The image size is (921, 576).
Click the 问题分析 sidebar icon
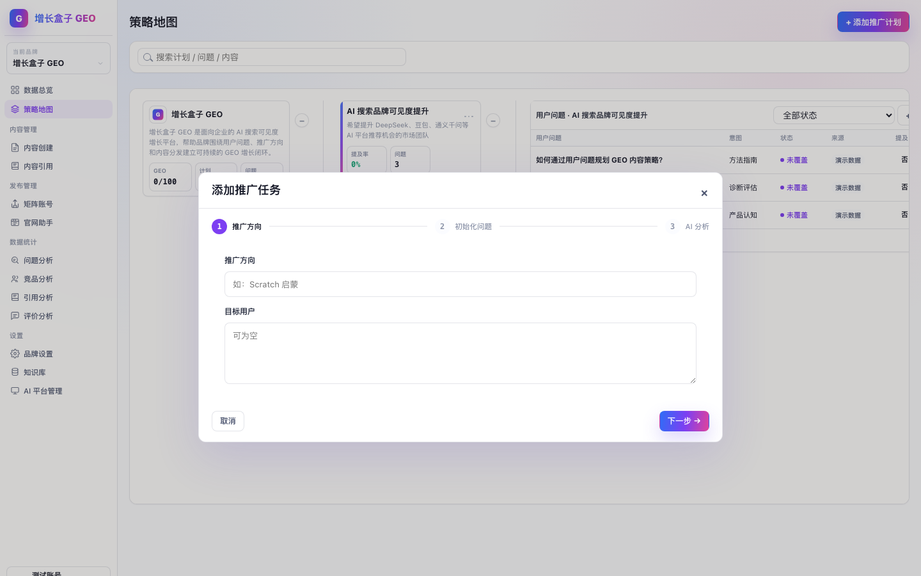click(x=15, y=260)
